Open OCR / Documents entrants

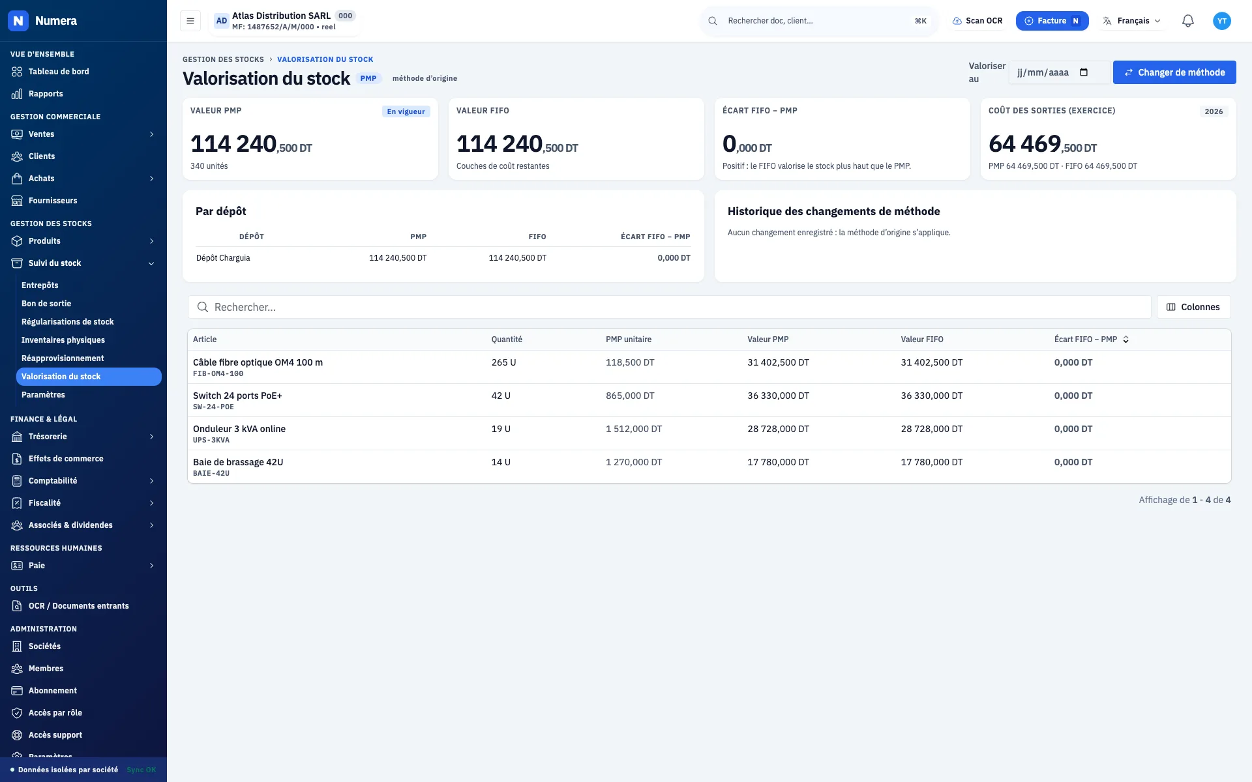(83, 606)
